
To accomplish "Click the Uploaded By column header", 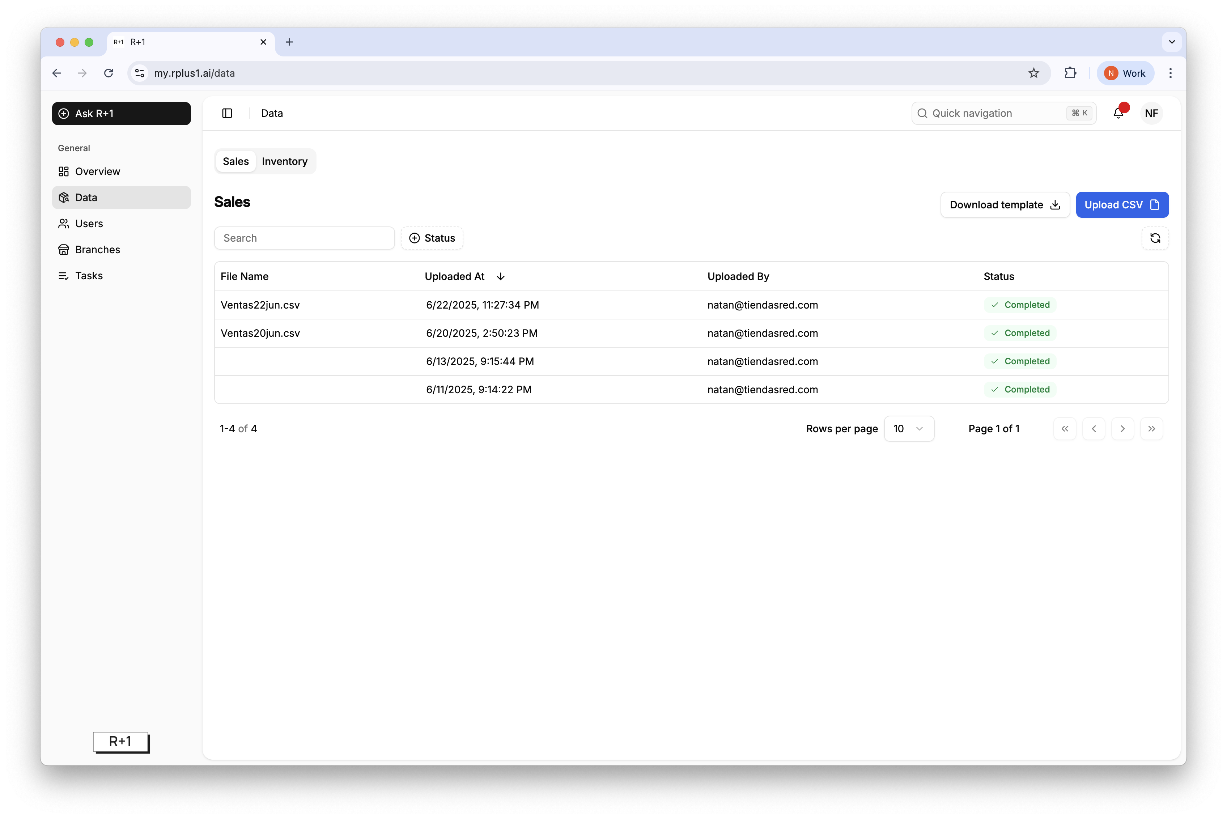I will click(x=738, y=276).
